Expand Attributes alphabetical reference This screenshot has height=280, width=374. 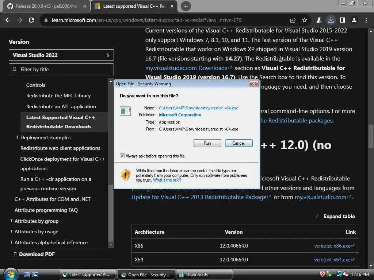click(x=11, y=242)
